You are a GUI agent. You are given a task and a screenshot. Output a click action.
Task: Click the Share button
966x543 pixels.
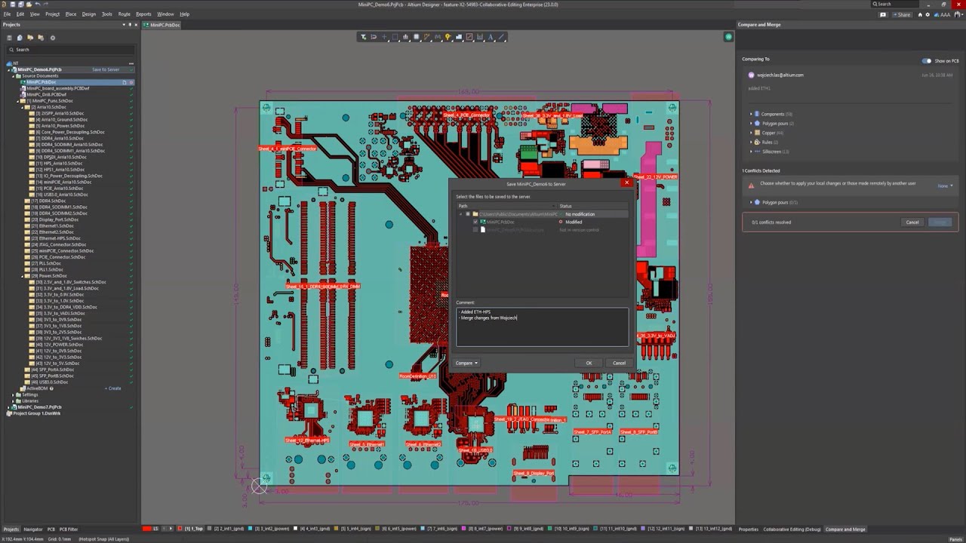pyautogui.click(x=901, y=14)
